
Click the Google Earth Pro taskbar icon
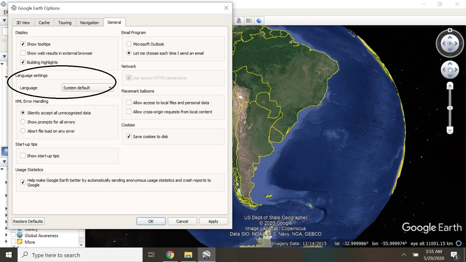(206, 255)
